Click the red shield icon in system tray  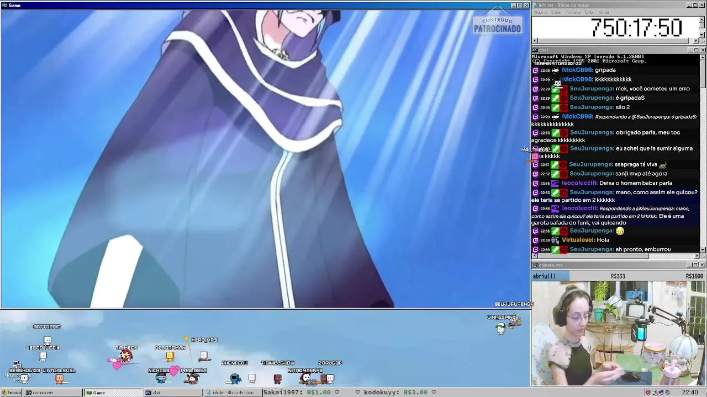pos(648,393)
